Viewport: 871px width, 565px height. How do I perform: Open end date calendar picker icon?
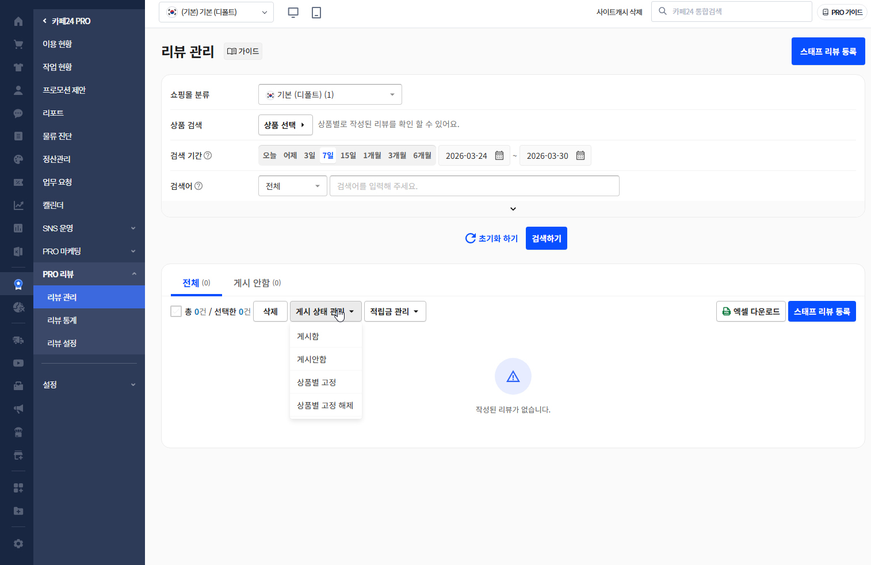coord(580,155)
